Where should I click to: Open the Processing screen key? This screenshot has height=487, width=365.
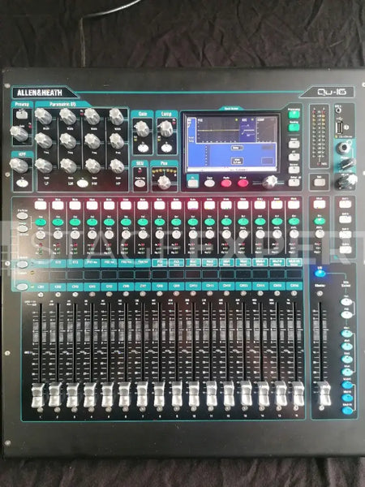[294, 114]
